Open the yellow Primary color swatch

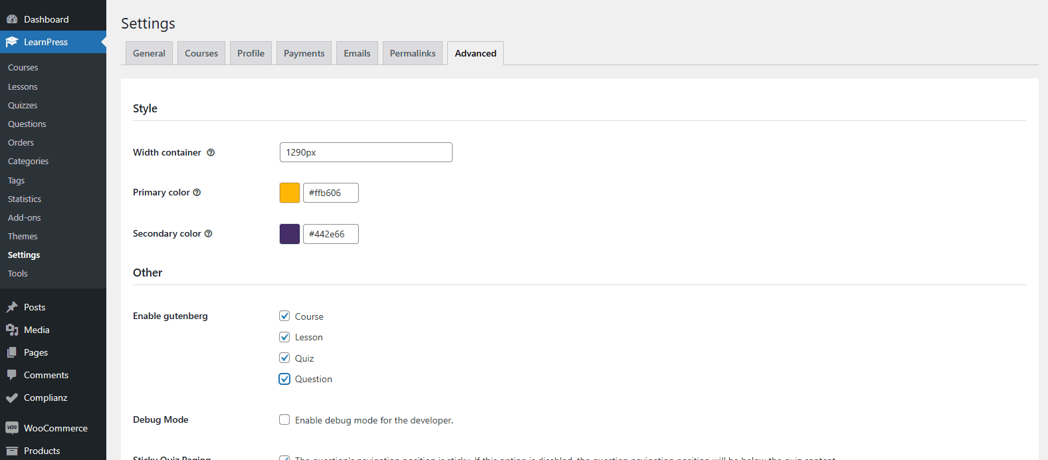click(290, 193)
